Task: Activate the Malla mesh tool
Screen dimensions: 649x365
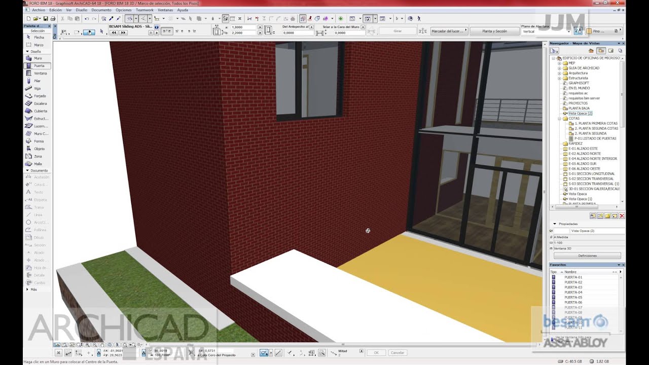Action: pyautogui.click(x=38, y=164)
